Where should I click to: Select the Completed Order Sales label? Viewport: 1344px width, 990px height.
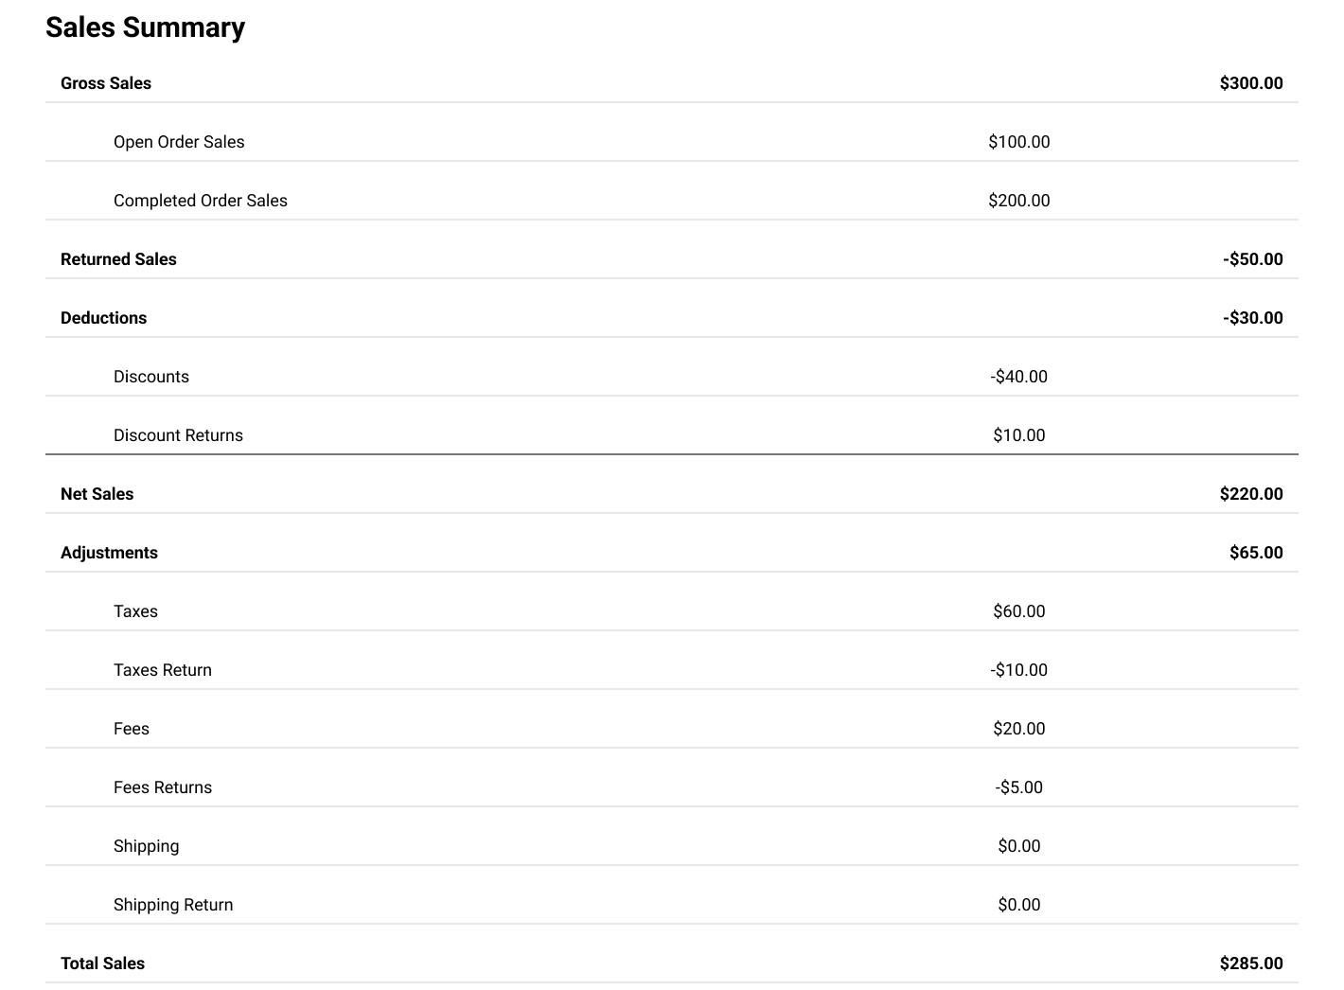pyautogui.click(x=201, y=201)
